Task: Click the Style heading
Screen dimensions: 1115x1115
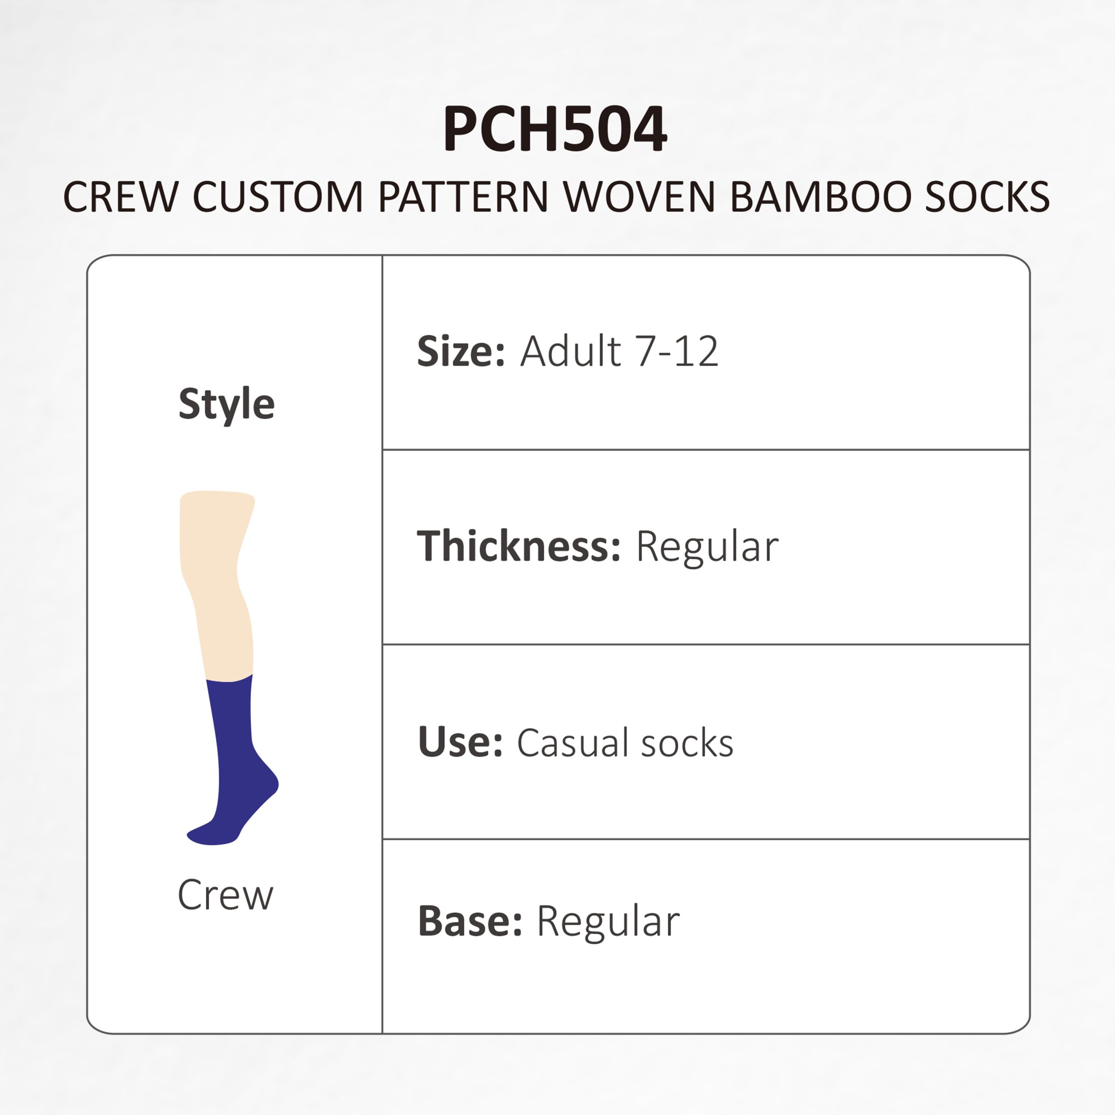Action: [226, 404]
